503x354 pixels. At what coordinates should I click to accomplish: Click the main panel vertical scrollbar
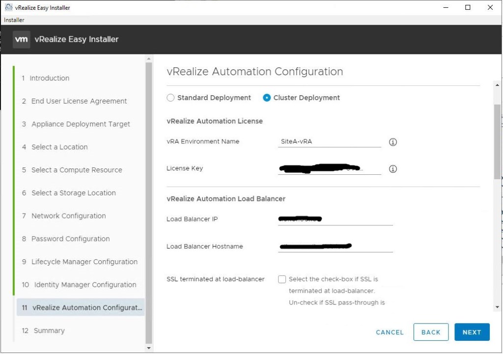497,142
